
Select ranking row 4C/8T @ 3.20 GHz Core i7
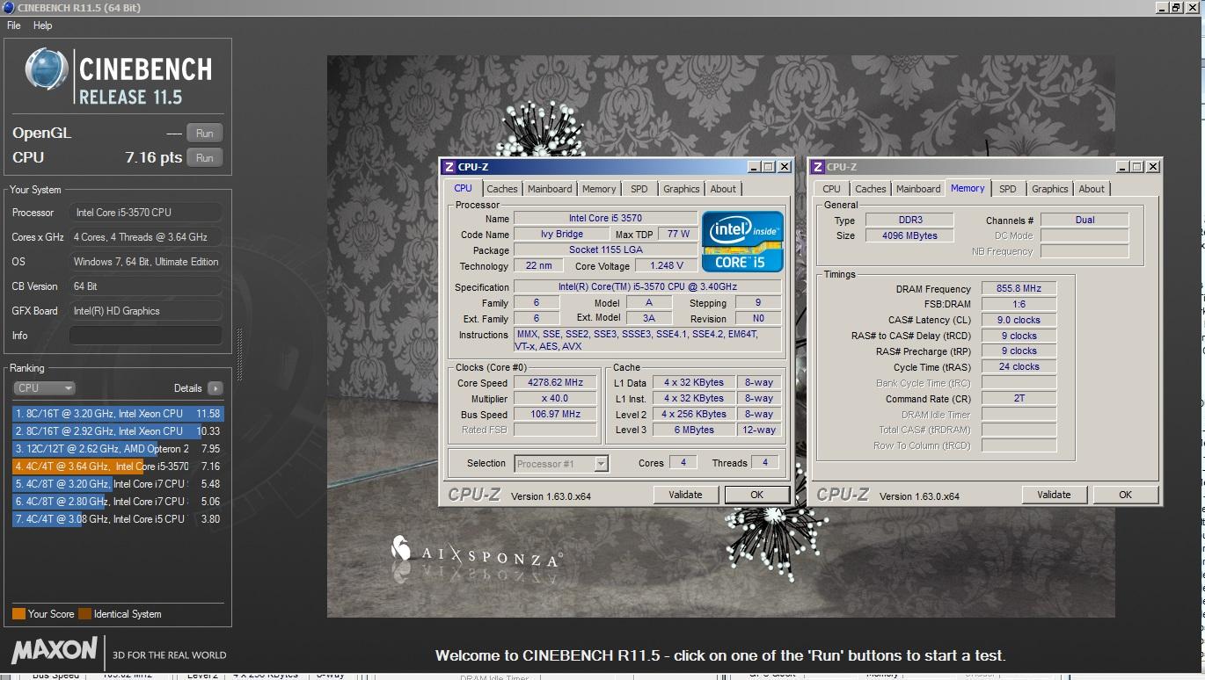coord(118,484)
